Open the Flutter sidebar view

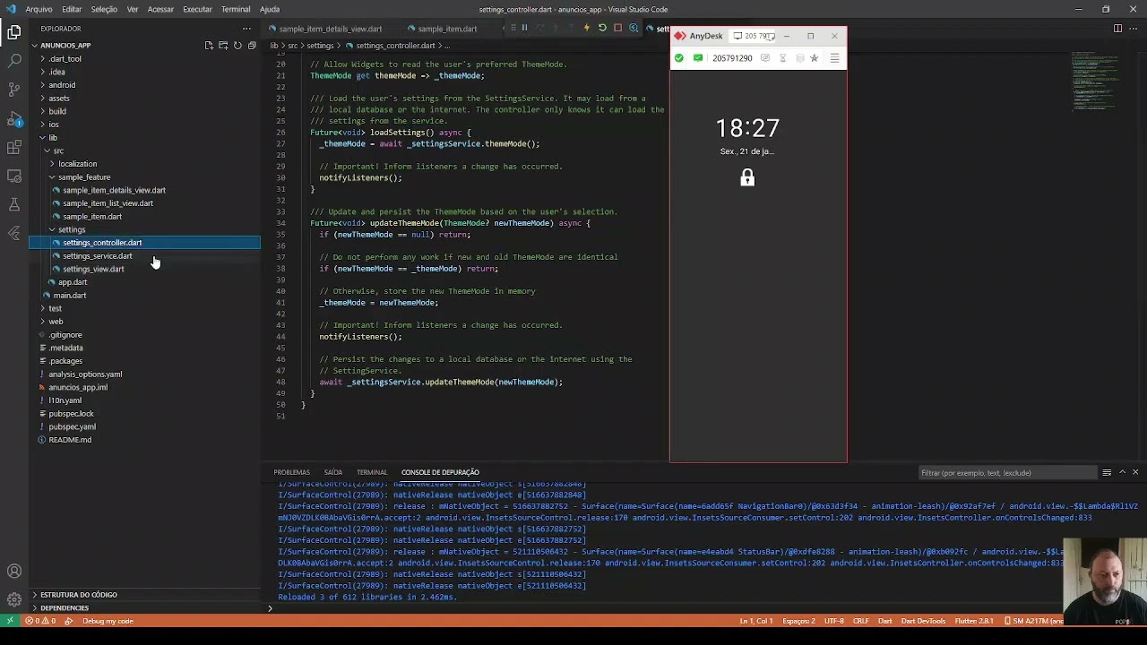click(14, 233)
